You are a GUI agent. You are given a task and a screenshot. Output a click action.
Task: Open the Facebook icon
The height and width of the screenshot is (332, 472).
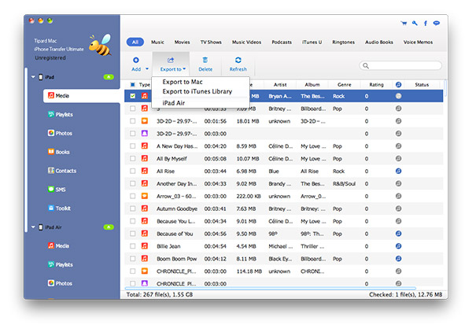tap(426, 23)
